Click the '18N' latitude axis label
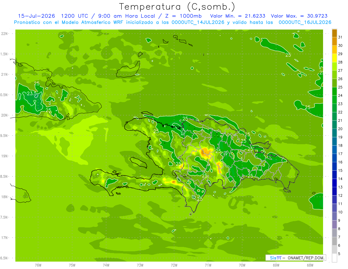 [x=4, y=197]
